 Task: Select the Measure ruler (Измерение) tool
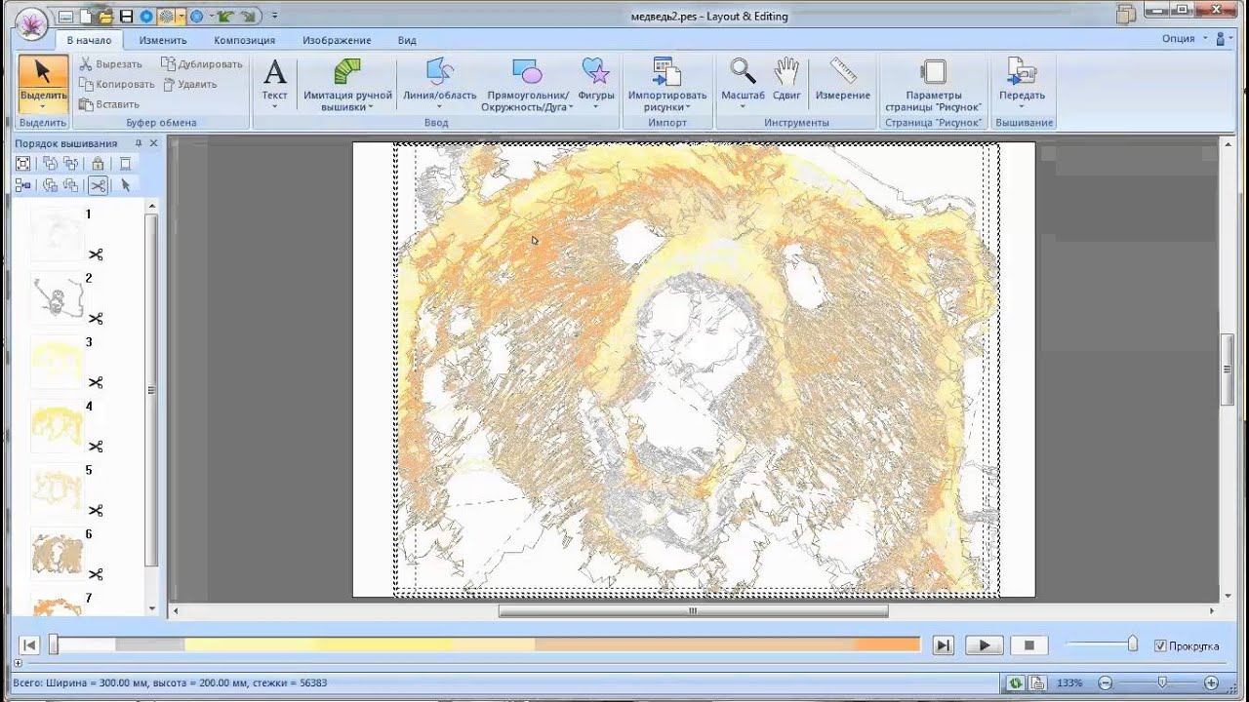(843, 79)
